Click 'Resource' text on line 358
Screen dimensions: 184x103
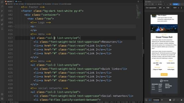(x=108, y=42)
